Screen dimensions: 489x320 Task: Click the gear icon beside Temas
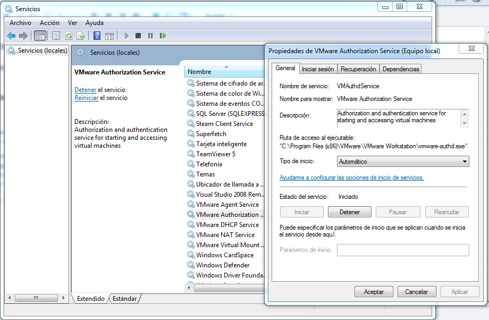(x=190, y=174)
